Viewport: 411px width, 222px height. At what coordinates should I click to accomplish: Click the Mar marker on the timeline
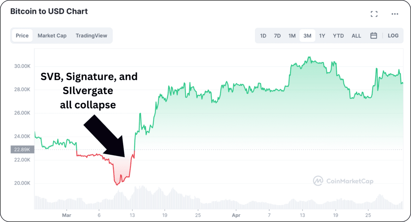66,216
